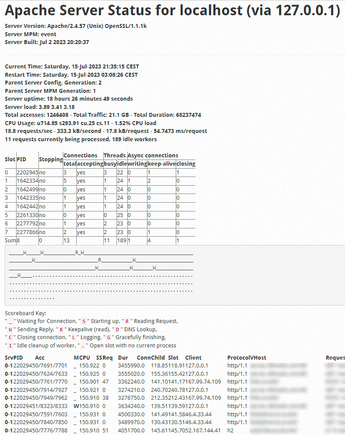The width and height of the screenshot is (345, 435).
Task: Click '11 requests currently being processed' line
Action: point(81,139)
